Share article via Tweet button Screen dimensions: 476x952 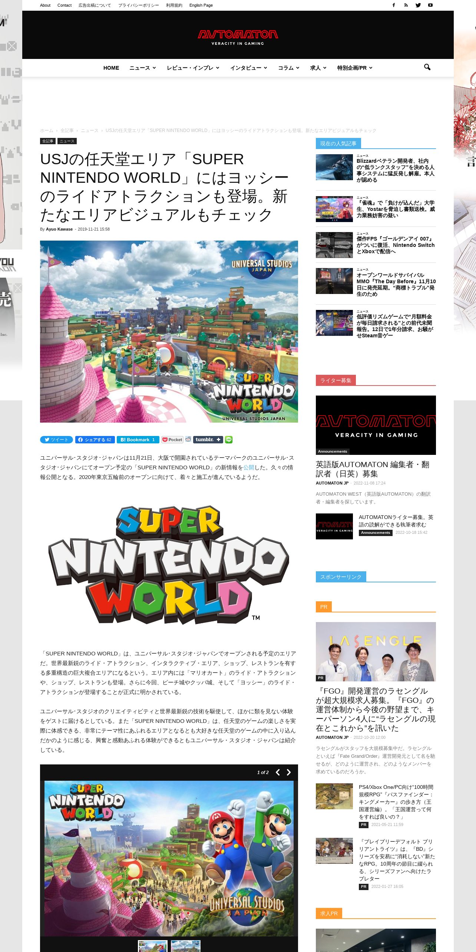click(56, 440)
